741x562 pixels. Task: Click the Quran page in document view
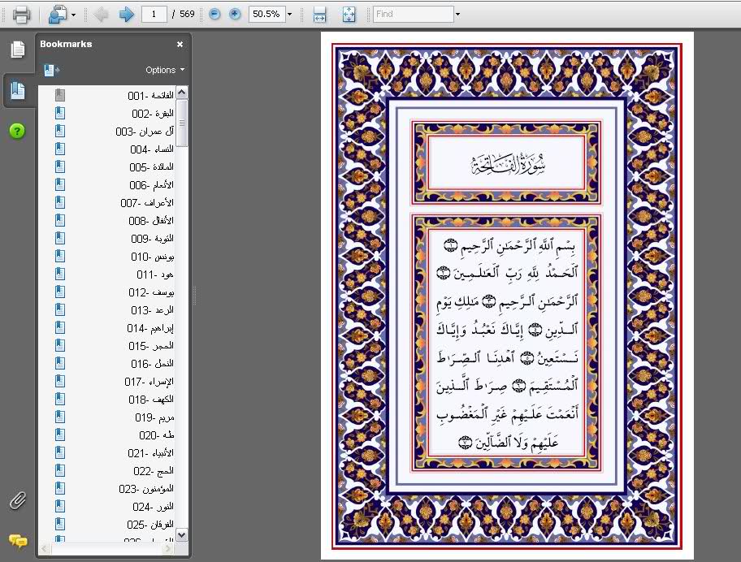click(507, 296)
